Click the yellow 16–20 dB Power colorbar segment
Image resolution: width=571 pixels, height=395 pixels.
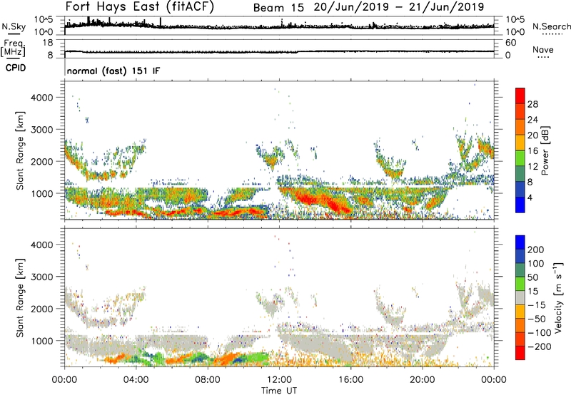pyautogui.click(x=520, y=143)
